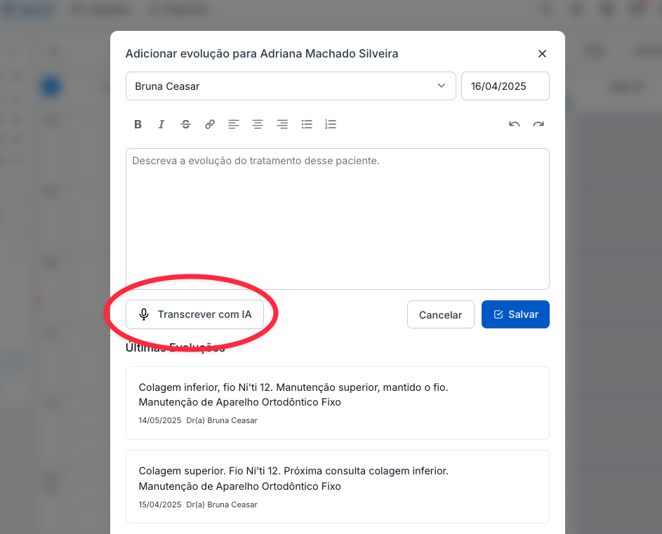Save the evolution with Salvar

tap(515, 314)
